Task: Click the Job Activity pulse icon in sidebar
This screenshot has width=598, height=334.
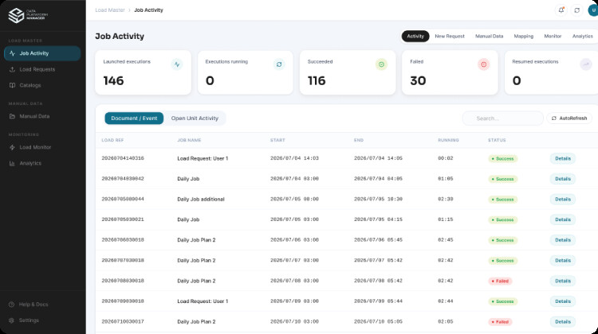Action: [12, 53]
